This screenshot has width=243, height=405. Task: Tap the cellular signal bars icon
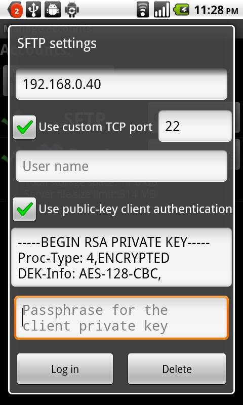tap(161, 10)
